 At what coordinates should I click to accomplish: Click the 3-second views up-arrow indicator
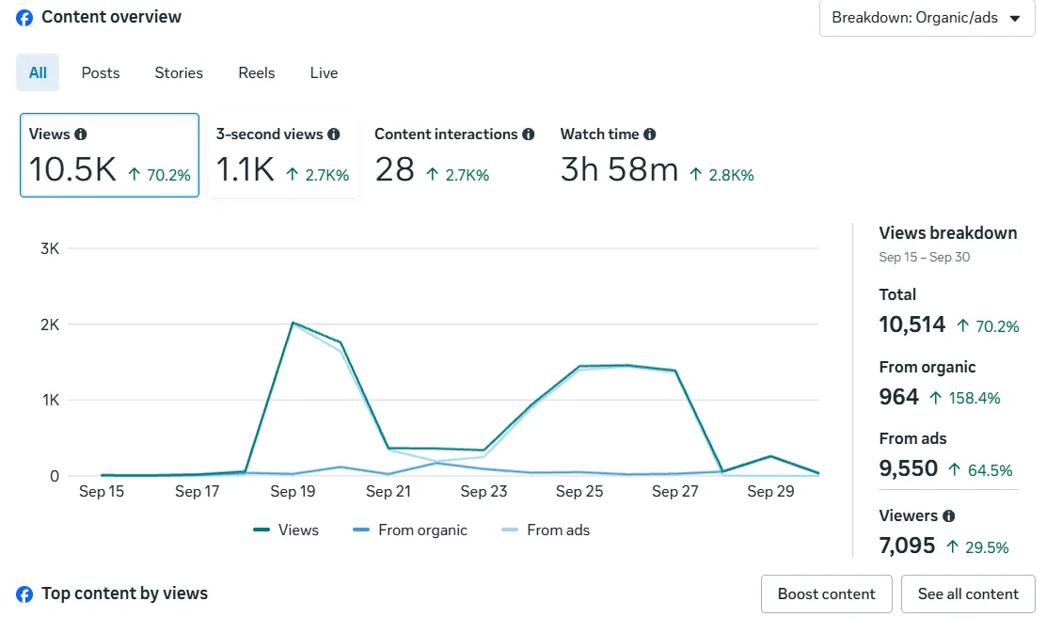(318, 175)
